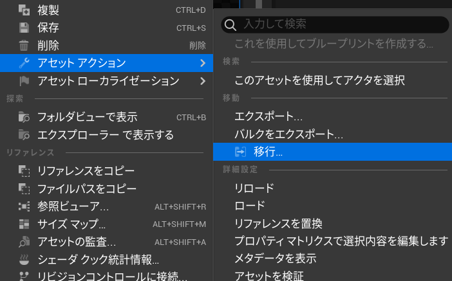The height and width of the screenshot is (281, 452).
Task: Click the steaming bowl icon beside シェーダ クック統計情報
Action: [x=24, y=259]
